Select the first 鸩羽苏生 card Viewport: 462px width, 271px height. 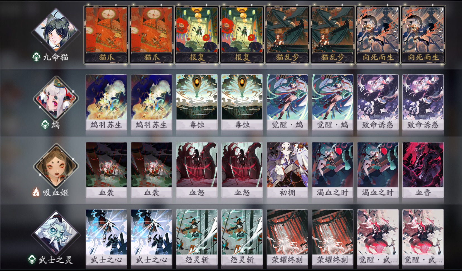[106, 102]
